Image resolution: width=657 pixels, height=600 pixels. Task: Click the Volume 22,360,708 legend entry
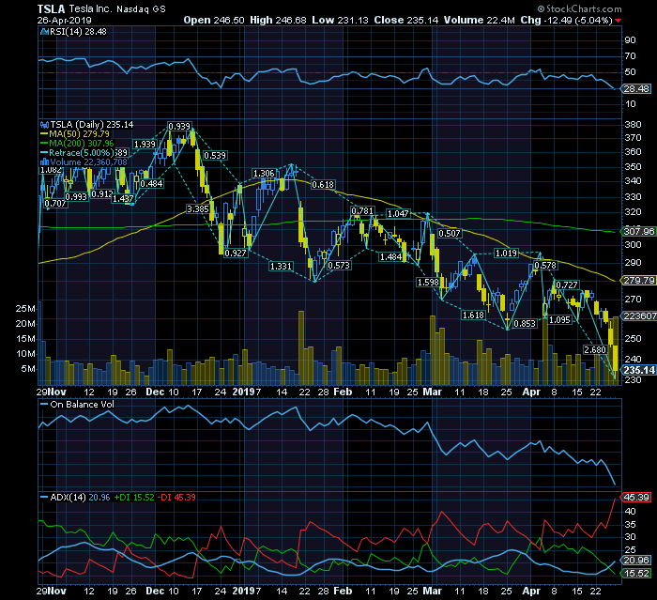click(x=88, y=162)
